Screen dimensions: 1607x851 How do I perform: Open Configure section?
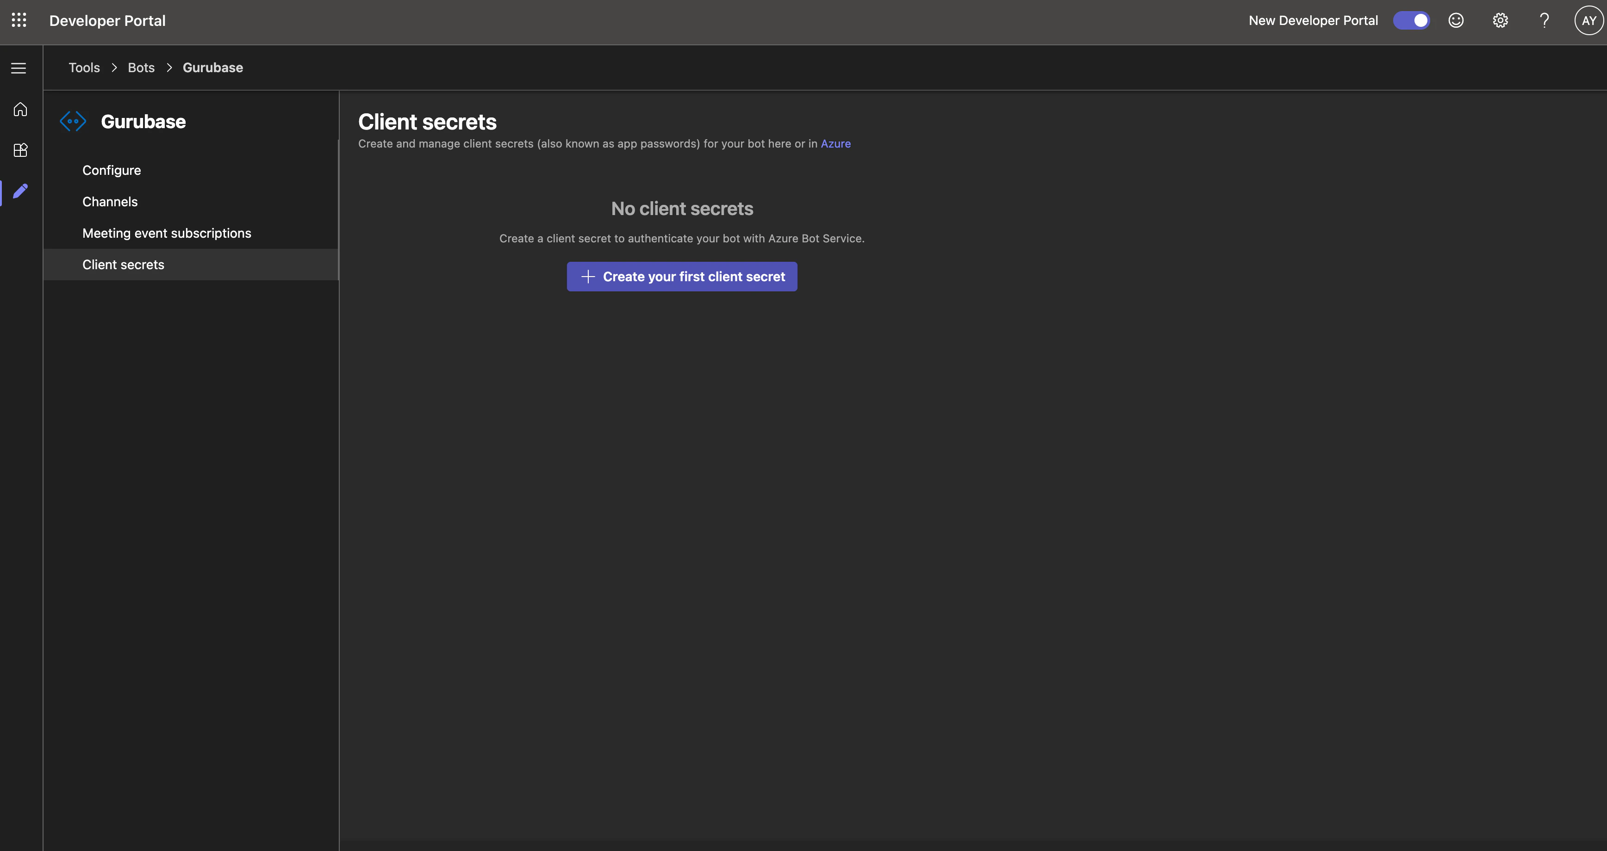point(191,170)
